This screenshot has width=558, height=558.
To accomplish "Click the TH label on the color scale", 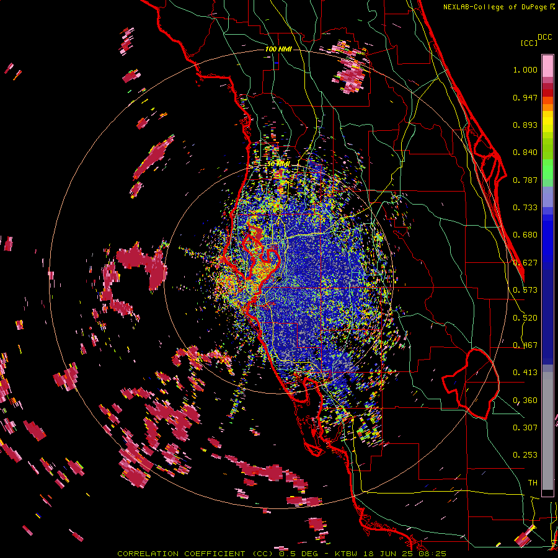I will [x=533, y=482].
